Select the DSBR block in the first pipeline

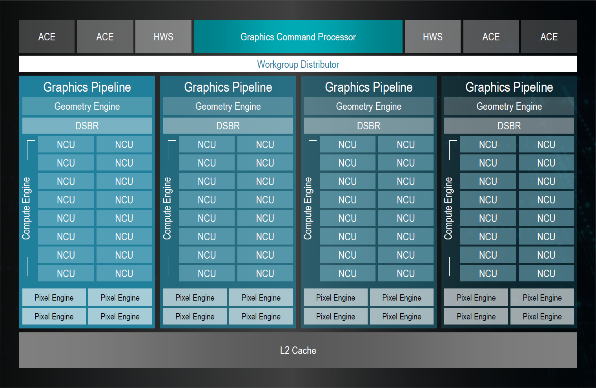87,125
